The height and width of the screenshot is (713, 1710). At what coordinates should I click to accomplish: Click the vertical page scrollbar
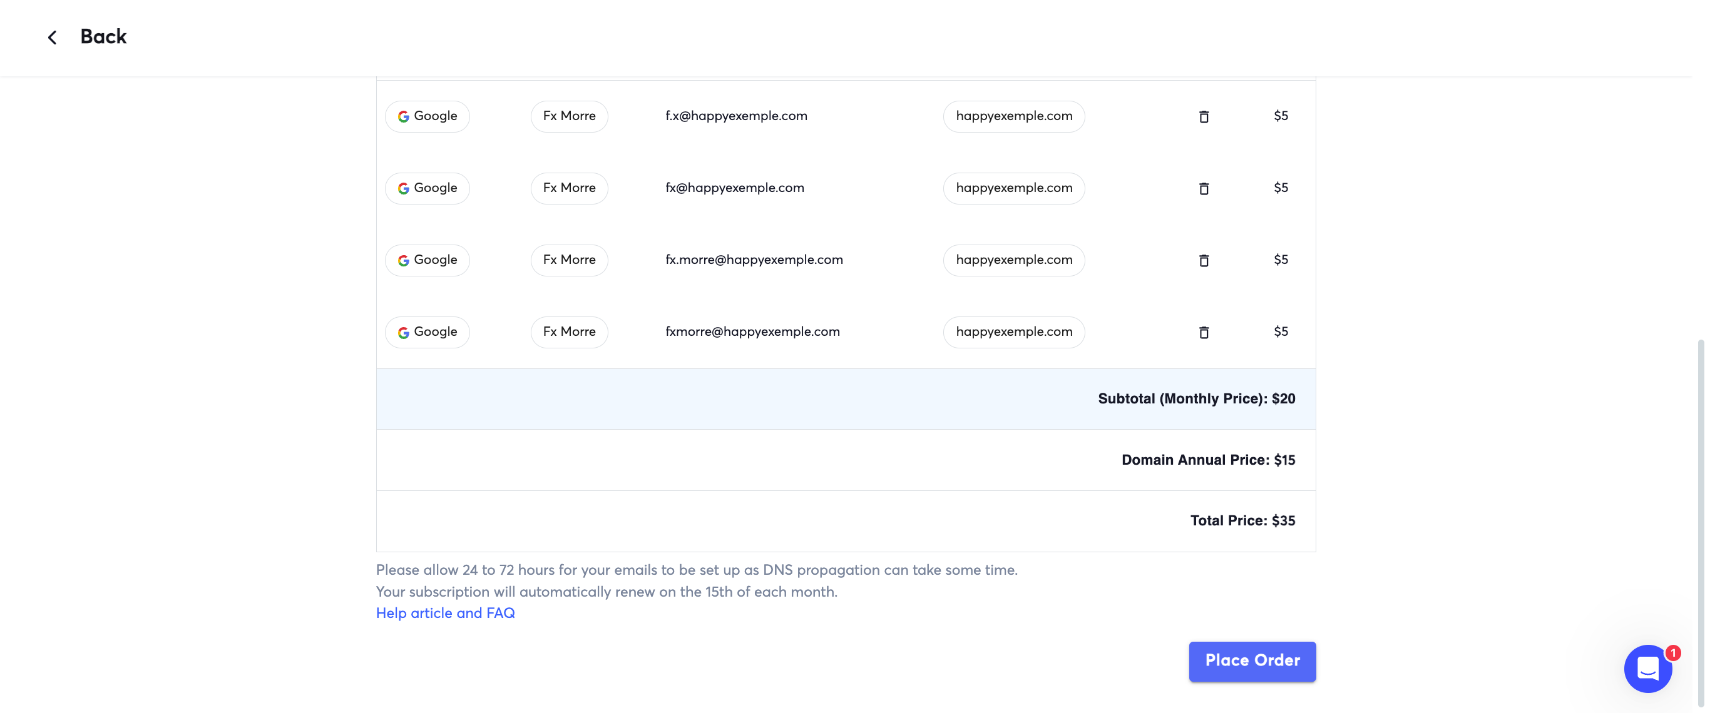(1701, 523)
